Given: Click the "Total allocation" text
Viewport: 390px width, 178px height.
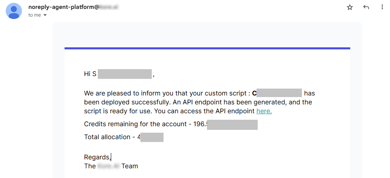Looking at the screenshot, I should pos(107,137).
